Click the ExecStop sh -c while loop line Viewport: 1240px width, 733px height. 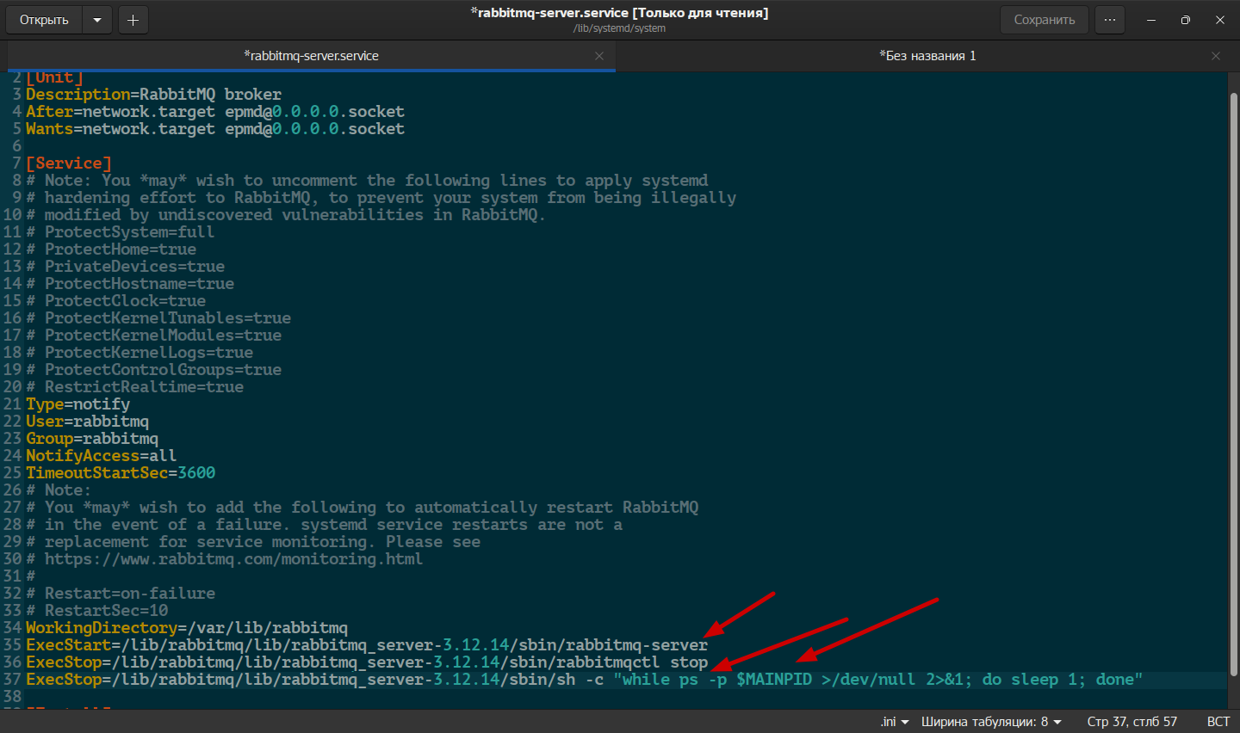tap(585, 680)
